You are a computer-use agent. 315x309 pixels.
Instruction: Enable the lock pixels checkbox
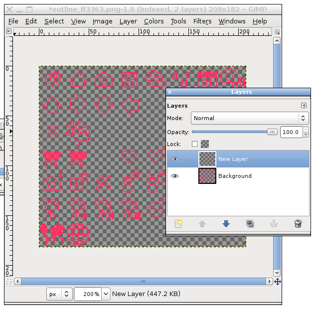(x=195, y=144)
